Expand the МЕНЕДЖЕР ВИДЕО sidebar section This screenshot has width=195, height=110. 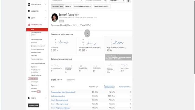click(46, 4)
